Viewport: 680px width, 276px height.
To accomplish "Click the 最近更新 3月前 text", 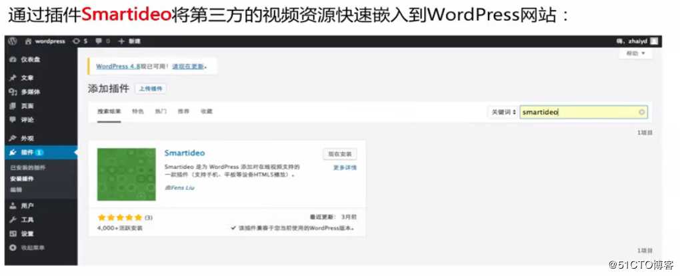I will pyautogui.click(x=333, y=217).
